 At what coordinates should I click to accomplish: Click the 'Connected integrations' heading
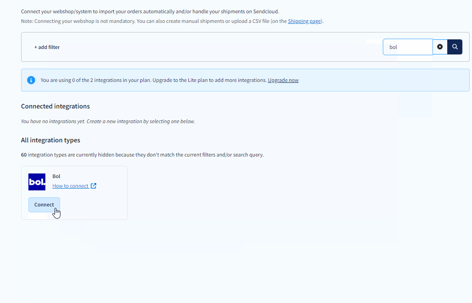pos(55,106)
